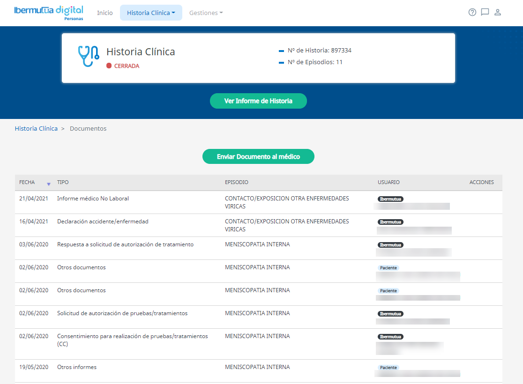523x384 pixels.
Task: Click the red CERRADA status dot
Action: (109, 66)
